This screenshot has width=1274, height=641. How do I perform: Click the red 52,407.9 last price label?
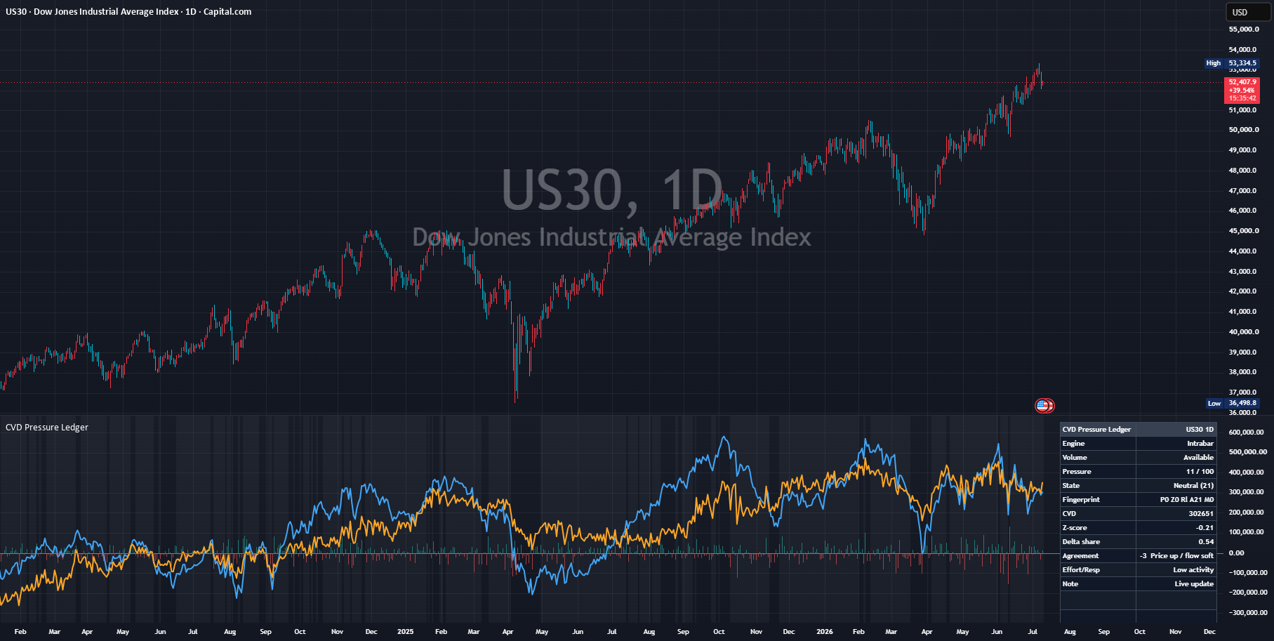(x=1242, y=90)
